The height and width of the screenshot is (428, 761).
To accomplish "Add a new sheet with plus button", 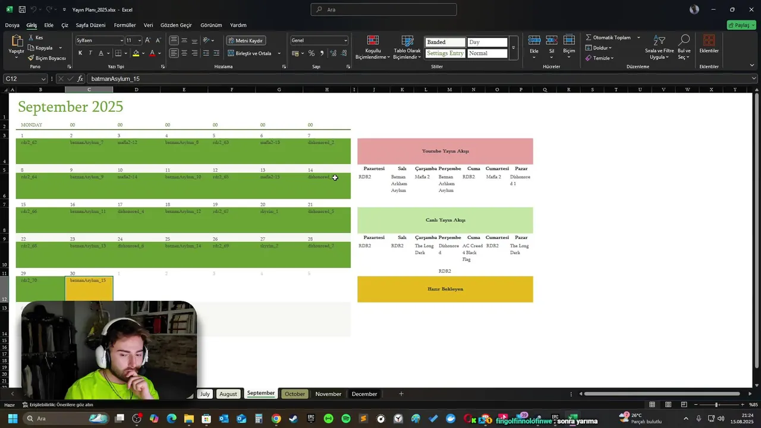I will pos(401,394).
